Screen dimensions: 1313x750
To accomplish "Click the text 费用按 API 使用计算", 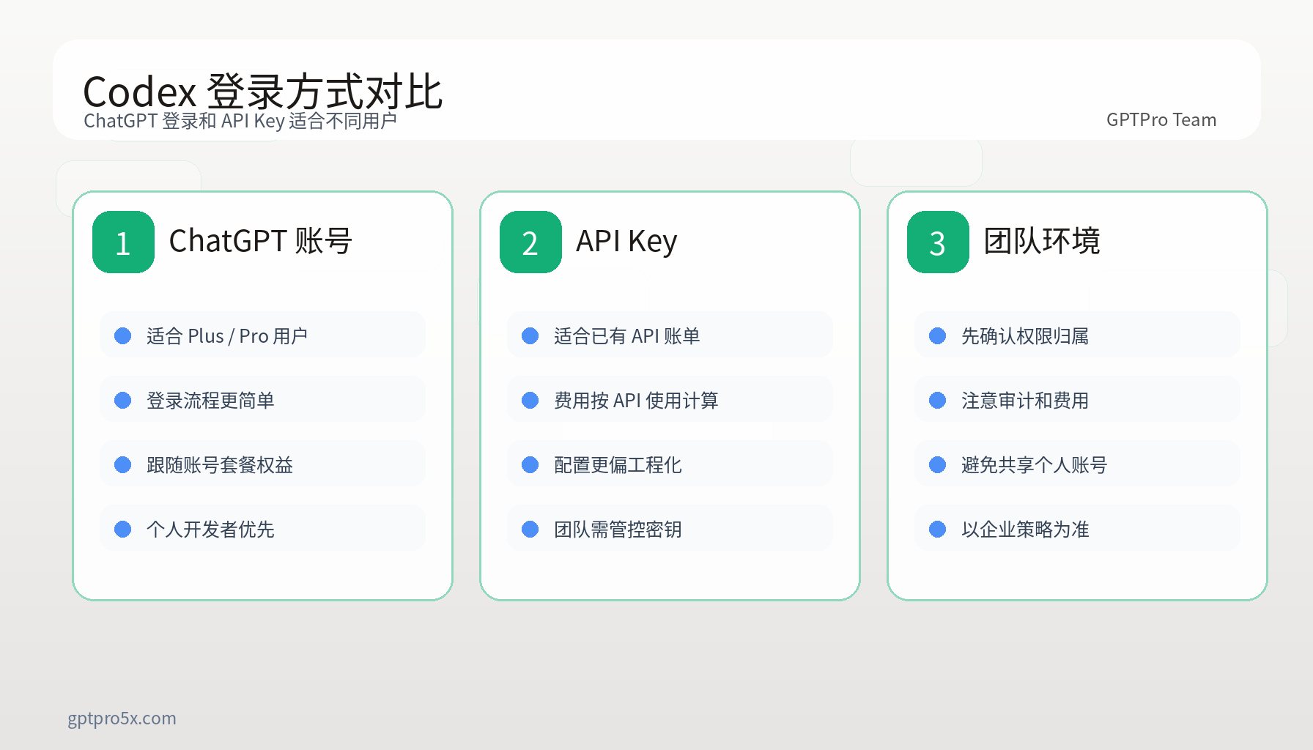I will click(636, 401).
